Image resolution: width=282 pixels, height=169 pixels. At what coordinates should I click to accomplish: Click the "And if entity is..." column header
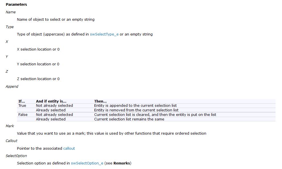(x=51, y=101)
